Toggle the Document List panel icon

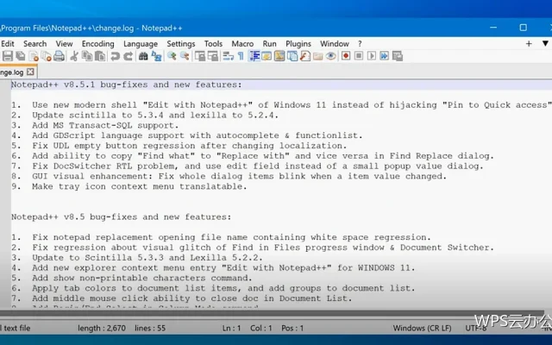coord(292,56)
